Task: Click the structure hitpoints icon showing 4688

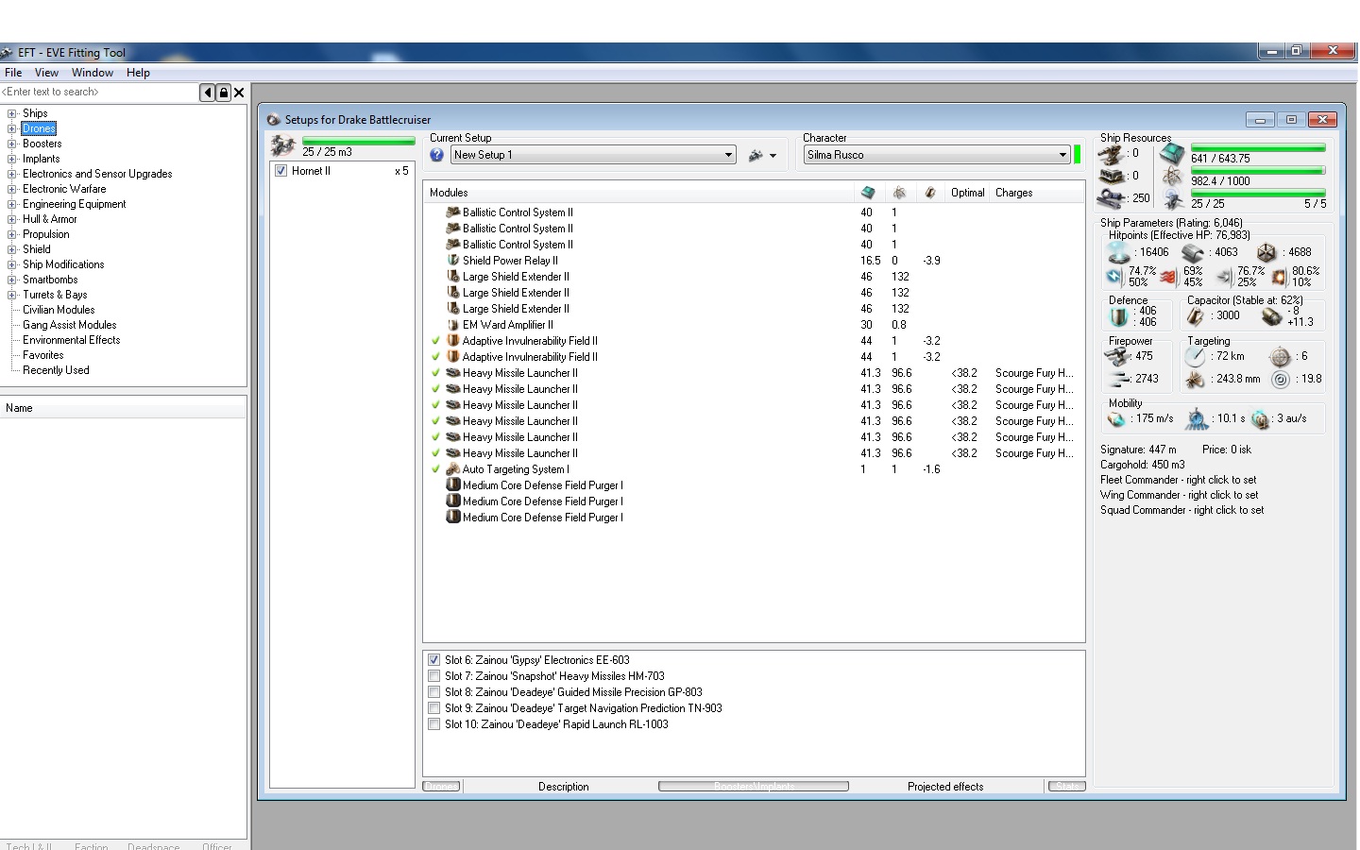Action: (1266, 252)
